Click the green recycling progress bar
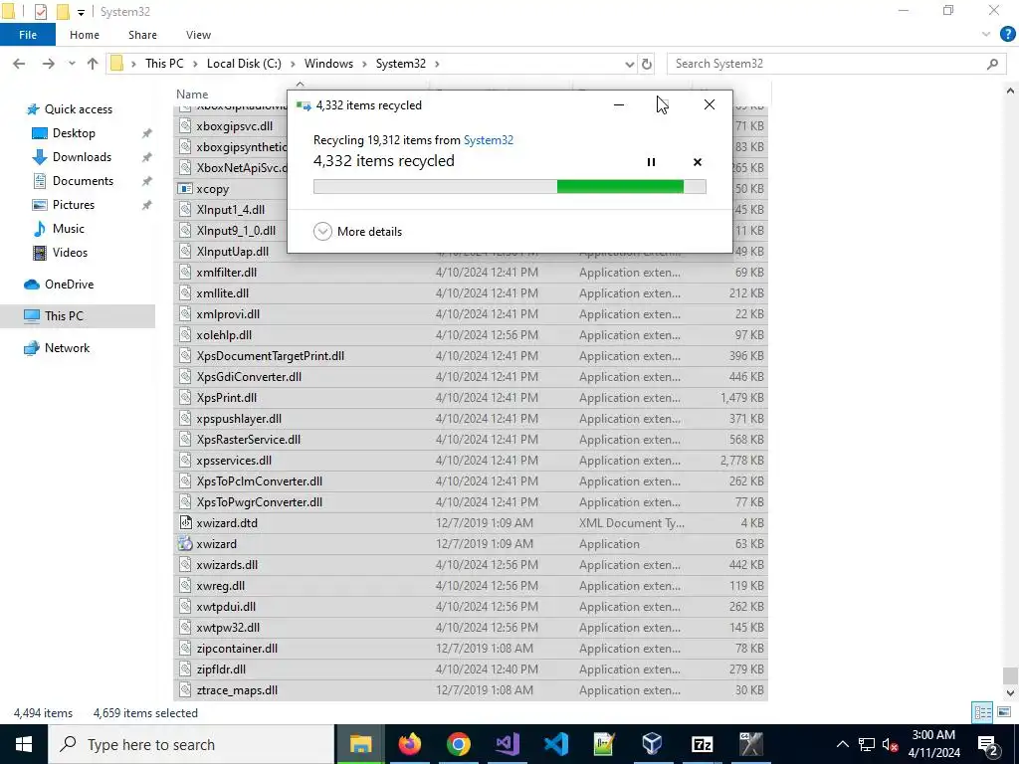This screenshot has width=1019, height=764. click(x=509, y=187)
